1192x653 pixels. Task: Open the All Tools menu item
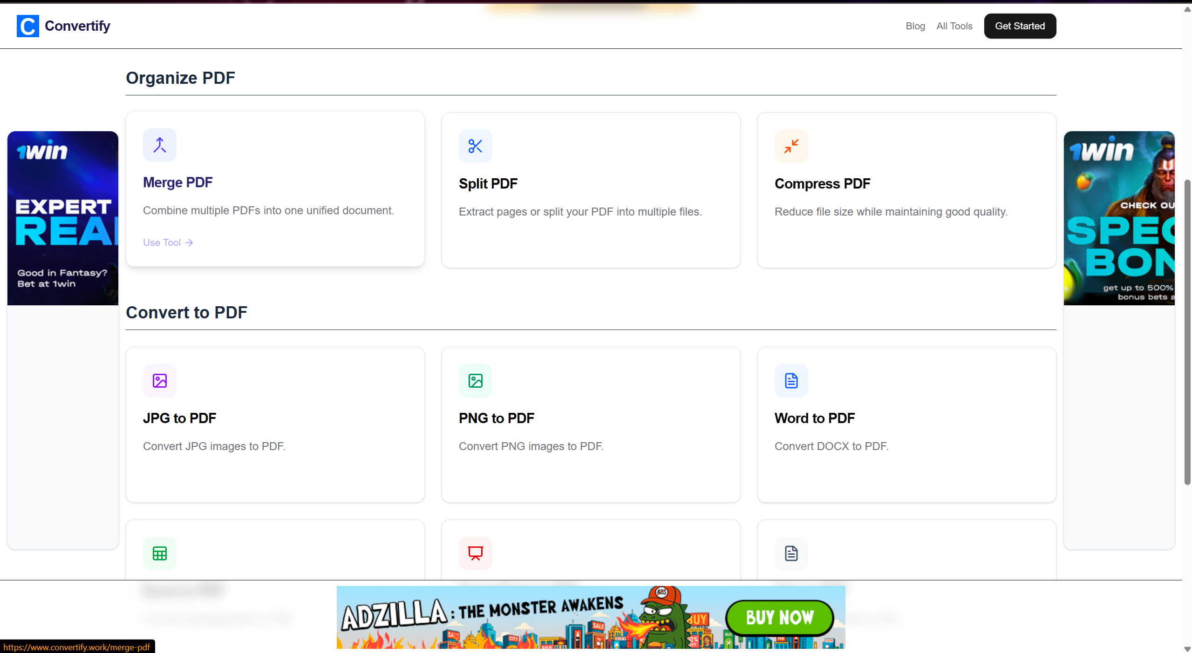(954, 26)
